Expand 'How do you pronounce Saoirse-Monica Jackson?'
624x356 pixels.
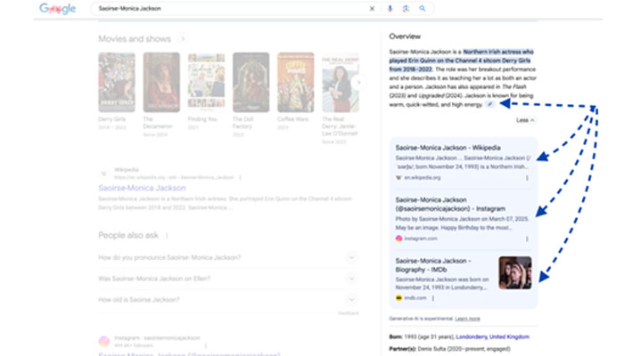(x=351, y=257)
